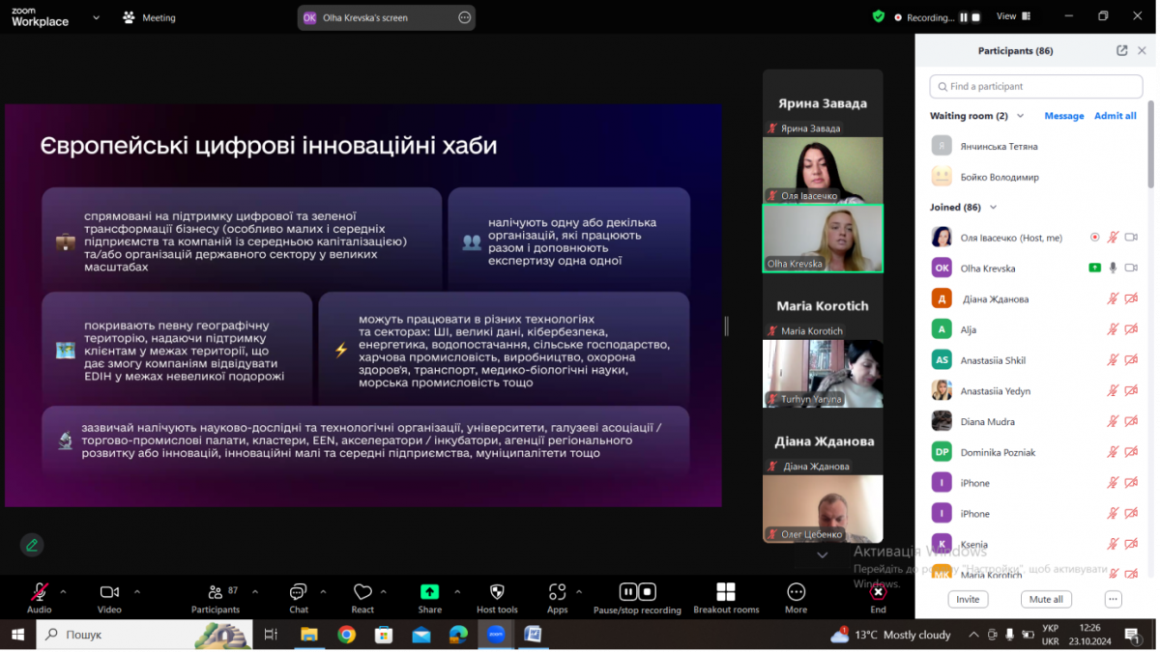Viewport: 1160px width, 652px height.
Task: Click Admit all for waiting room
Action: [1115, 116]
